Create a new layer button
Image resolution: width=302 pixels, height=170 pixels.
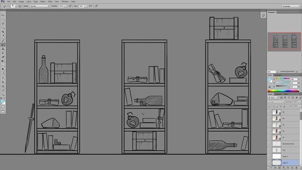click(x=292, y=168)
